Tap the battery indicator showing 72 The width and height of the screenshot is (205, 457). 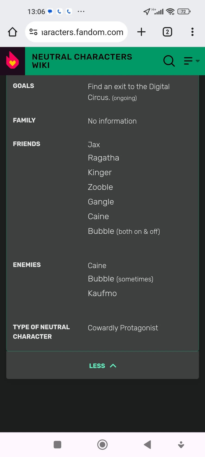(x=184, y=11)
